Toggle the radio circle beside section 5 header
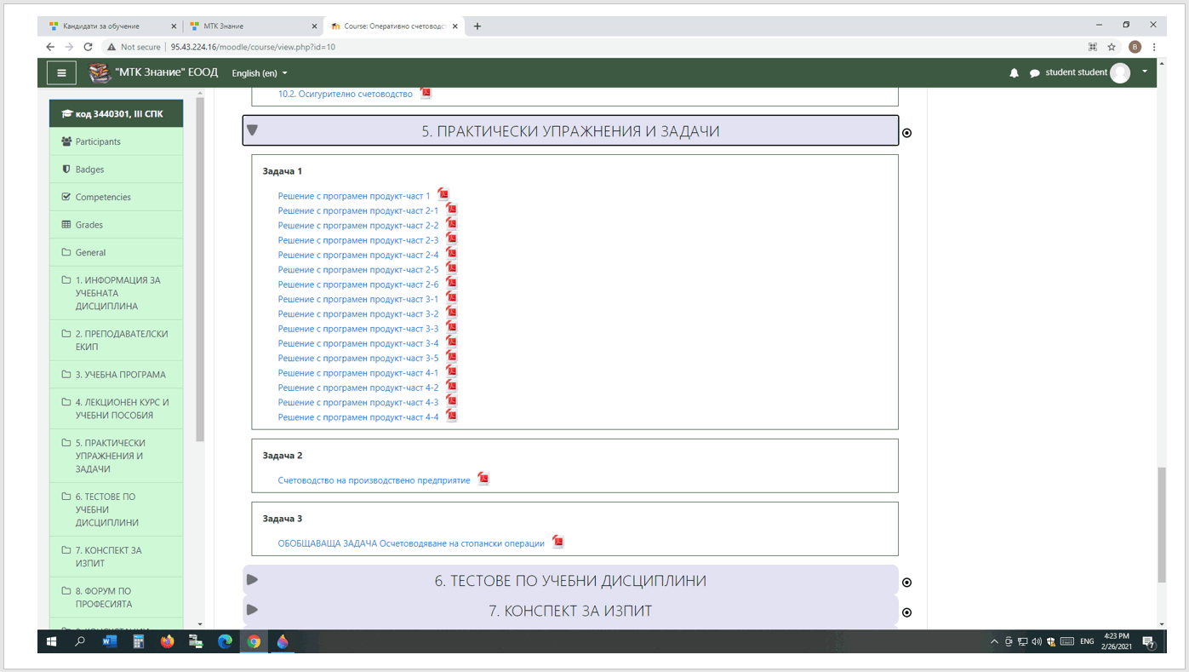This screenshot has height=672, width=1189. (x=906, y=133)
